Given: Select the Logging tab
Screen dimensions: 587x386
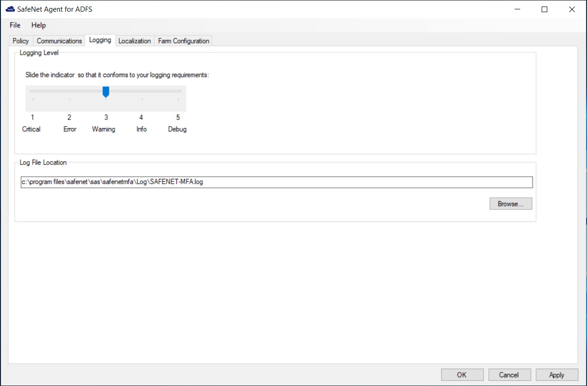Looking at the screenshot, I should (x=100, y=40).
